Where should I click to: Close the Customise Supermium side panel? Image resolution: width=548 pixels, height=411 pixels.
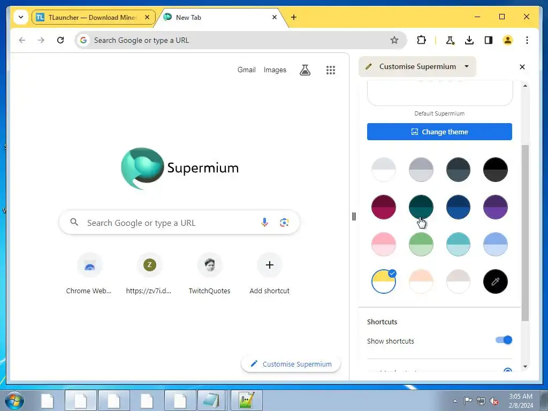pyautogui.click(x=522, y=67)
